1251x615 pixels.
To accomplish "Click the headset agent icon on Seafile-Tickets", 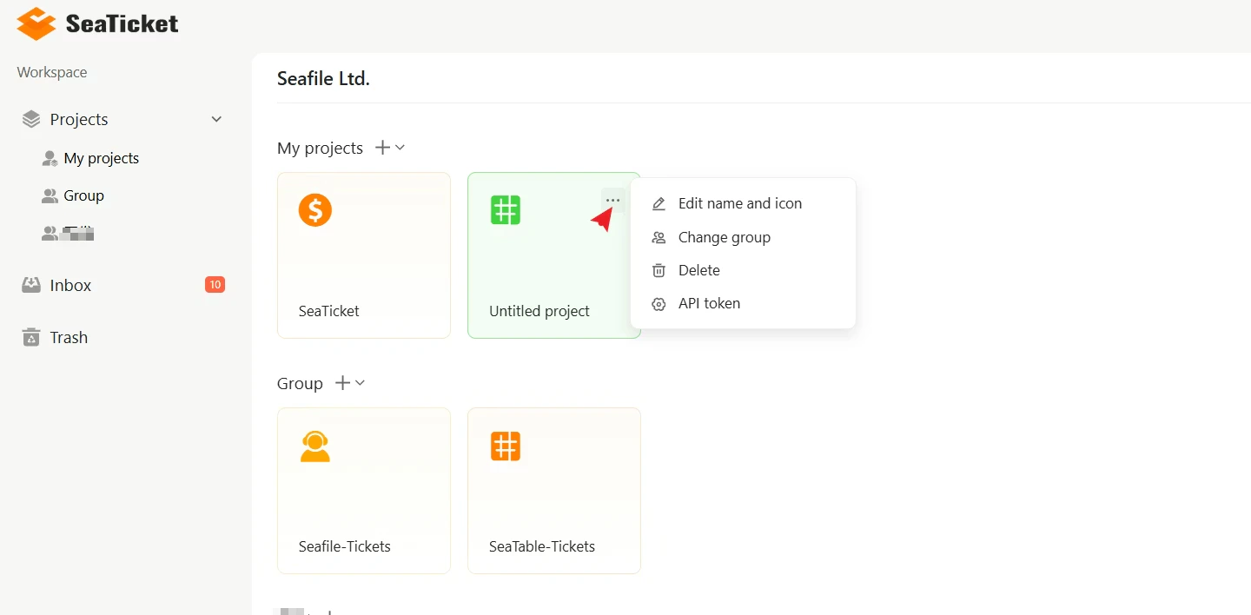I will pyautogui.click(x=315, y=446).
